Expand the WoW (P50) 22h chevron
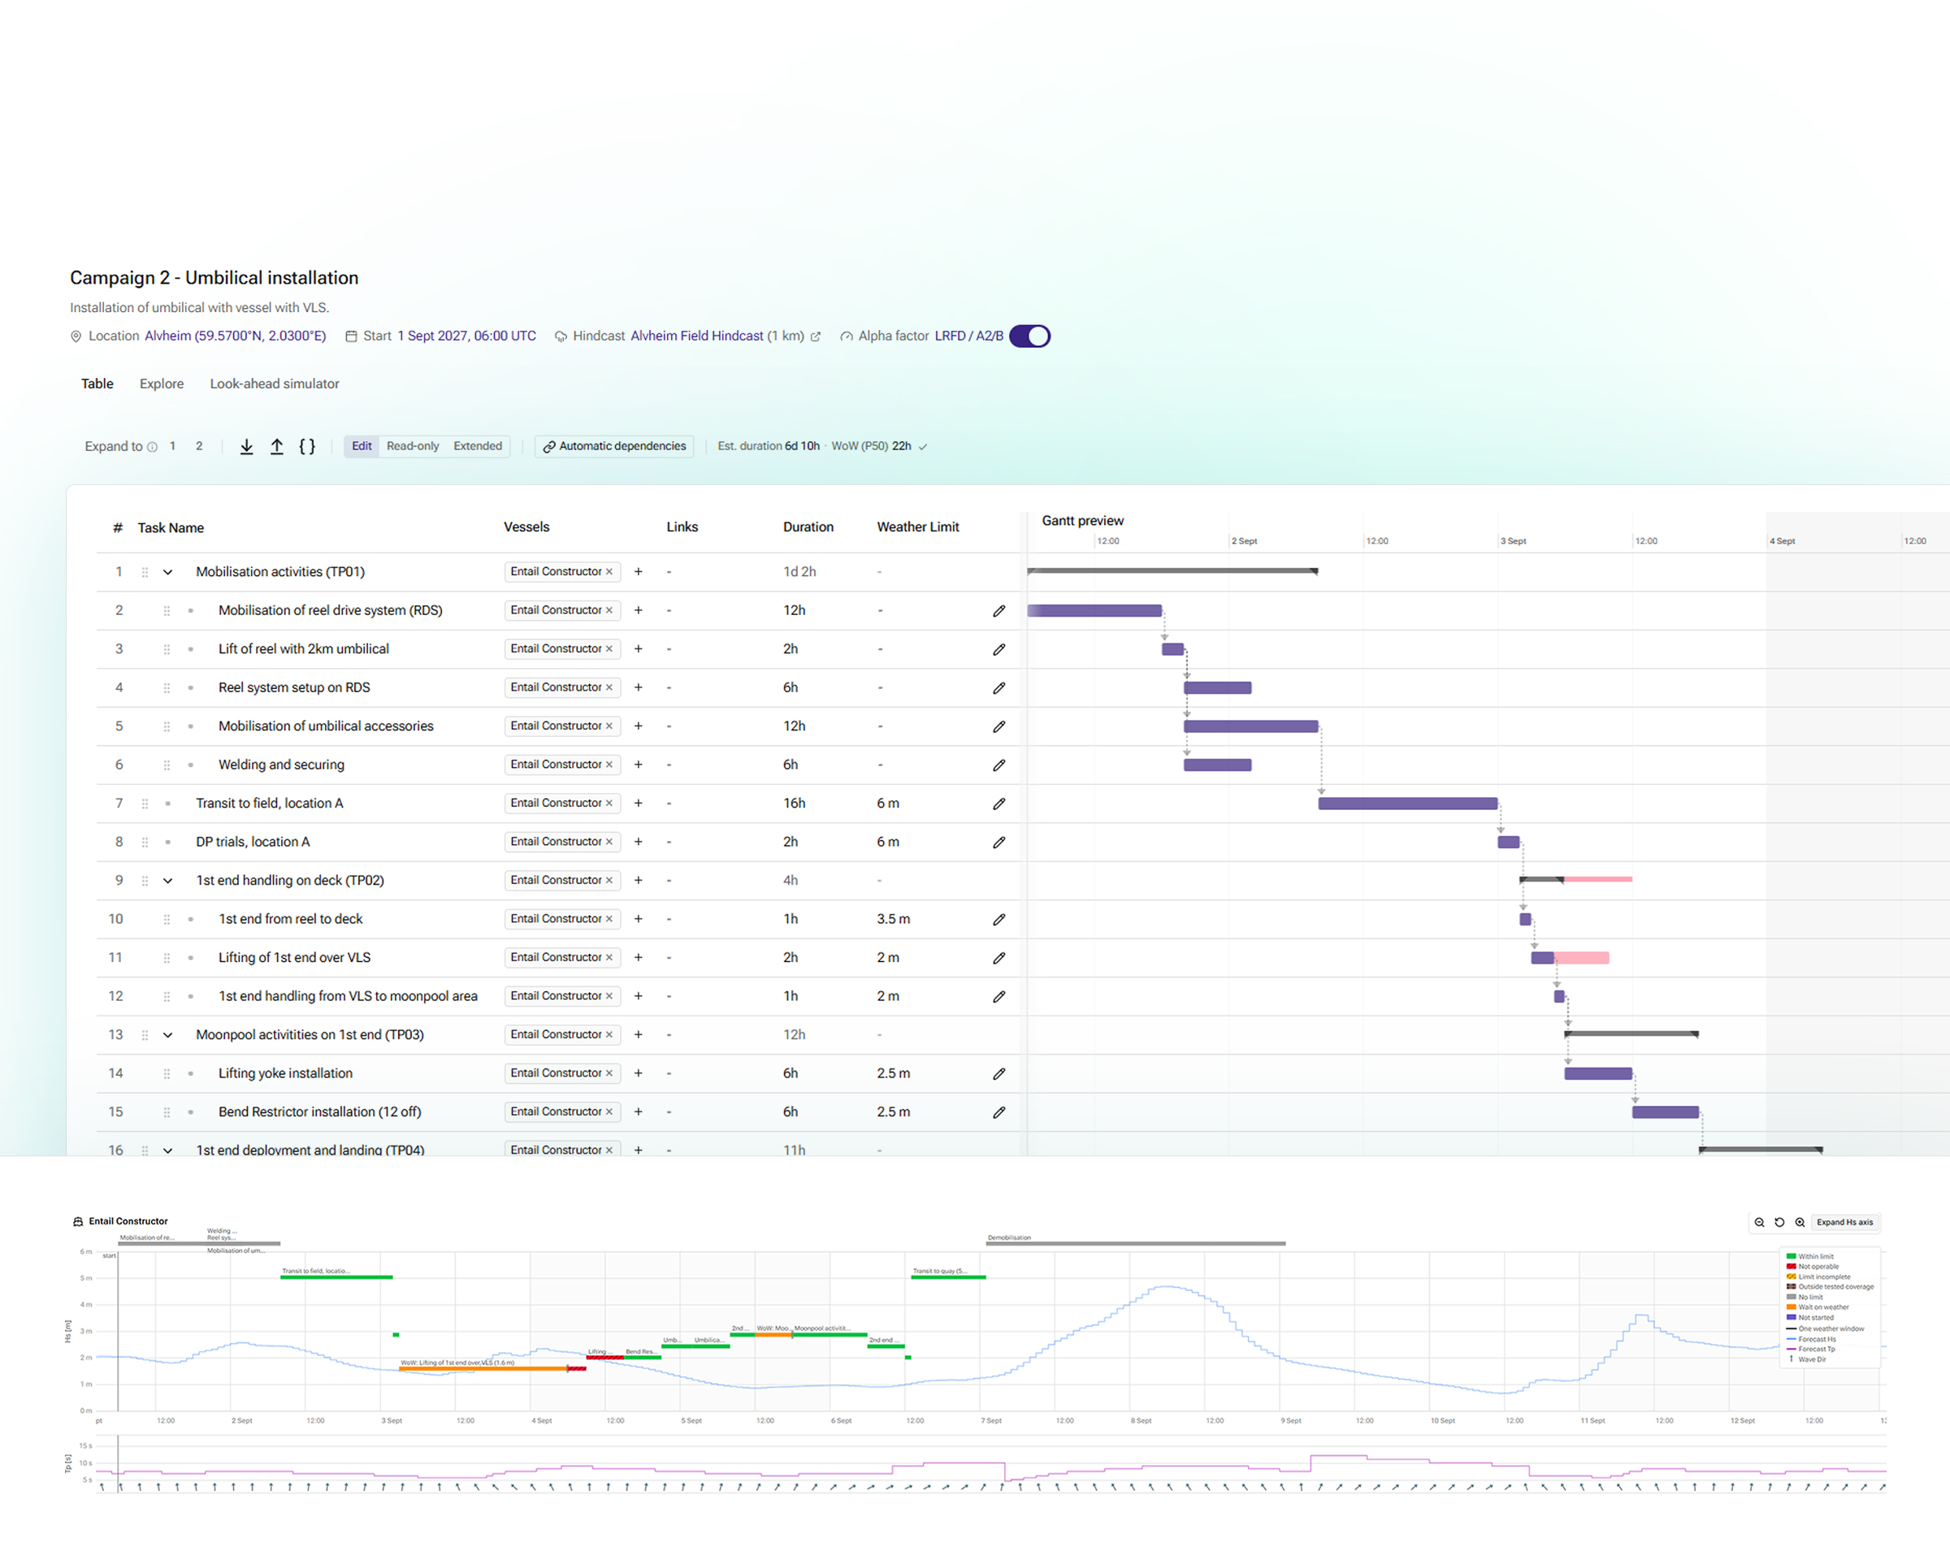Viewport: 1950px width, 1560px height. [922, 447]
